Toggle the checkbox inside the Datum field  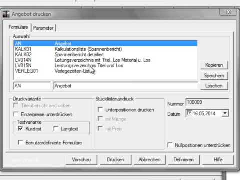pos(189,113)
